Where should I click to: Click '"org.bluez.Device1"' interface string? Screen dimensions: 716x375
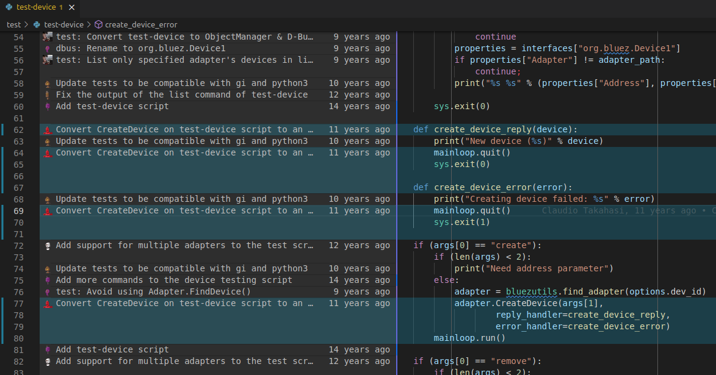point(627,48)
